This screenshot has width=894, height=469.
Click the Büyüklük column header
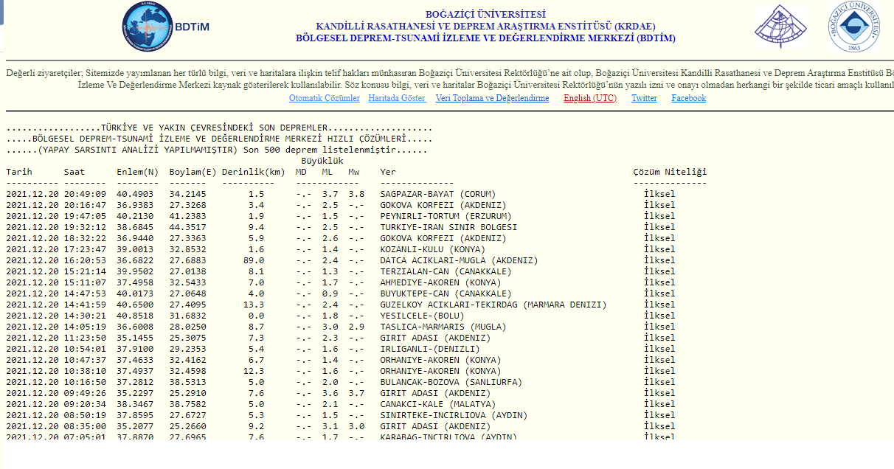point(322,161)
